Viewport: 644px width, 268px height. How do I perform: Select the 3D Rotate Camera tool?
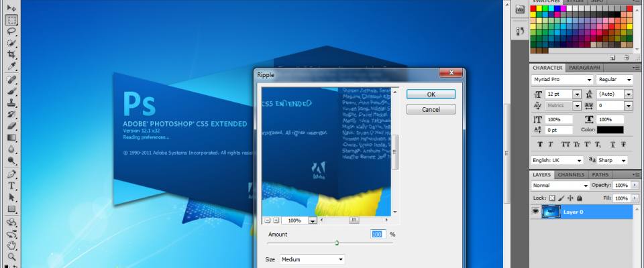tap(11, 234)
